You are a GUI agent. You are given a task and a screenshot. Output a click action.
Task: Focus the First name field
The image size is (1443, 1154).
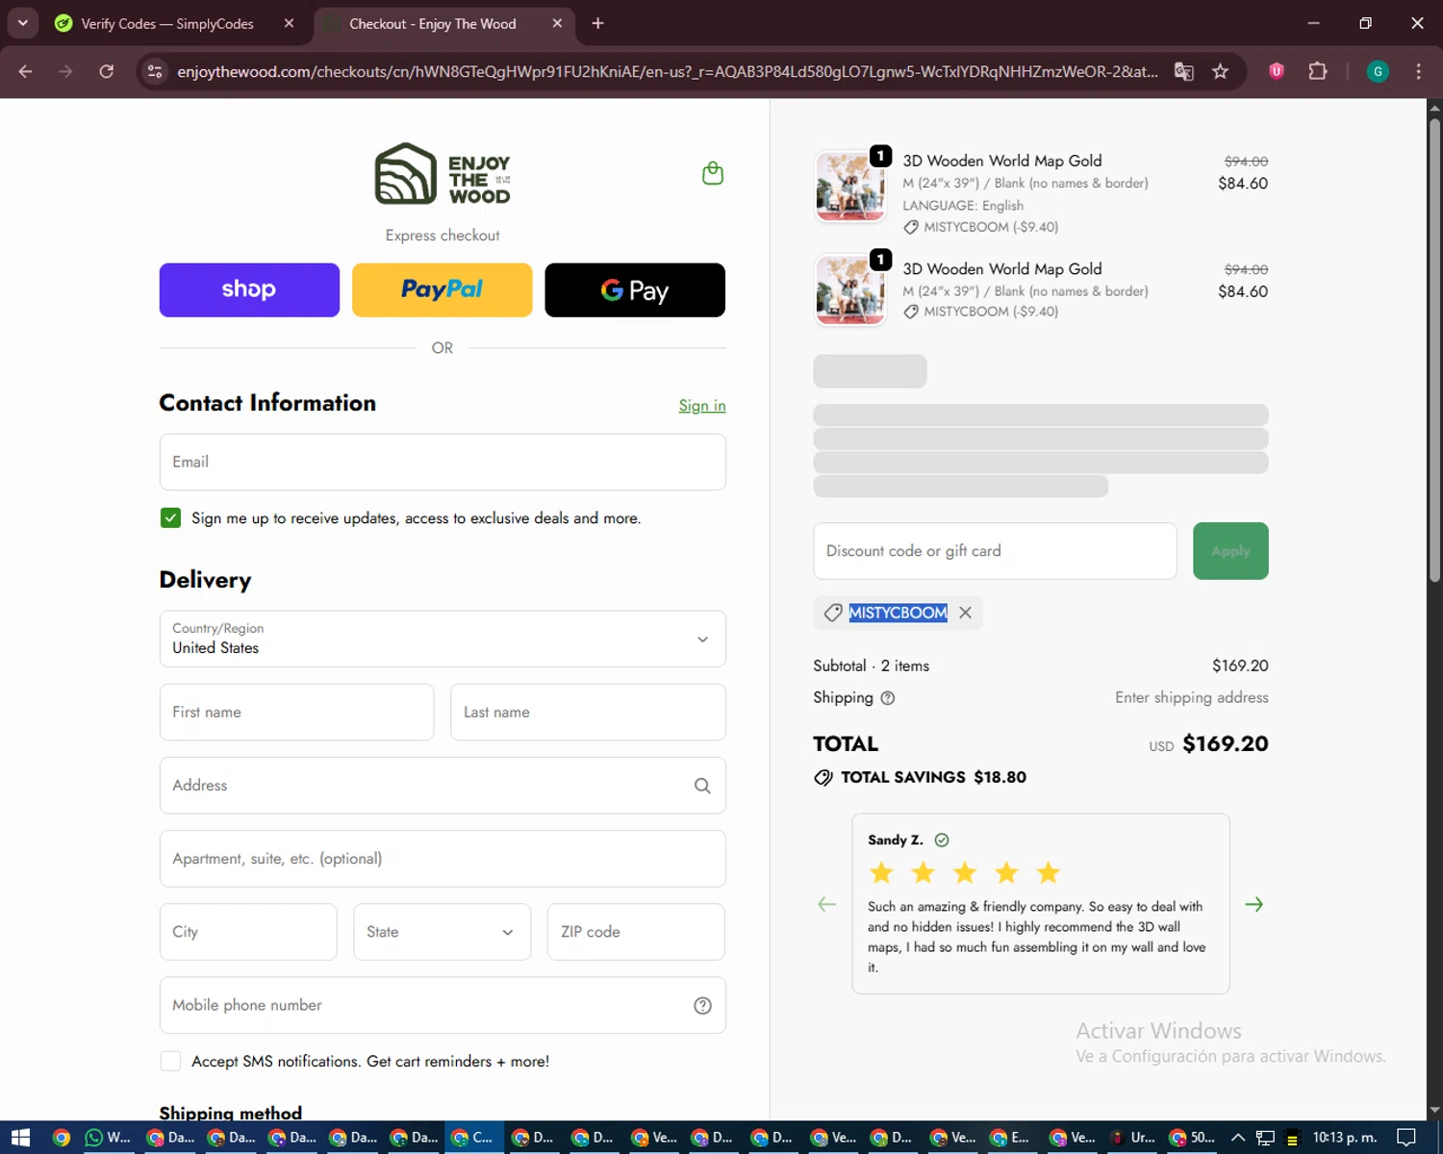[x=296, y=713]
